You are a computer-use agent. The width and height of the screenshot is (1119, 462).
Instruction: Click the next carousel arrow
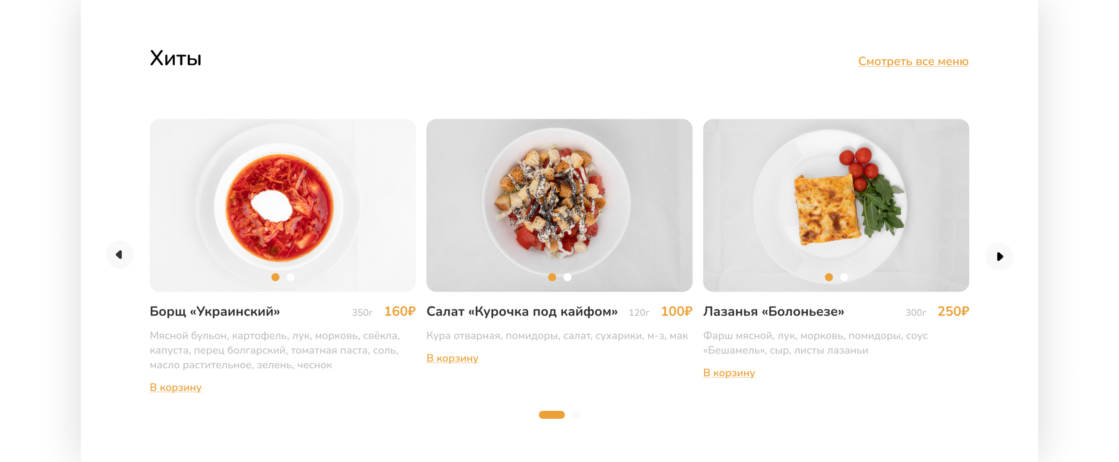coord(999,256)
